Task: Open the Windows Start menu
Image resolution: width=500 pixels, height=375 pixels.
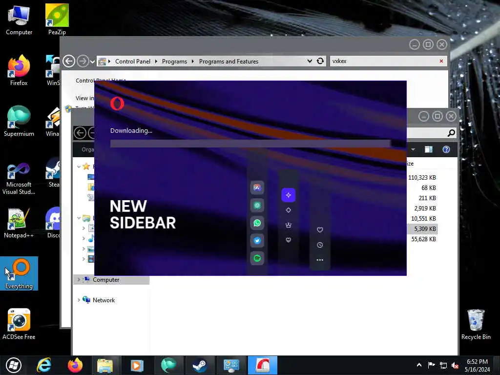Action: pos(14,365)
